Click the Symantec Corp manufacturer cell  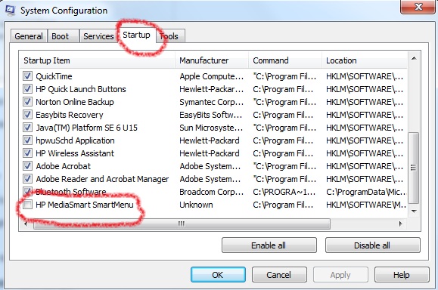point(212,102)
